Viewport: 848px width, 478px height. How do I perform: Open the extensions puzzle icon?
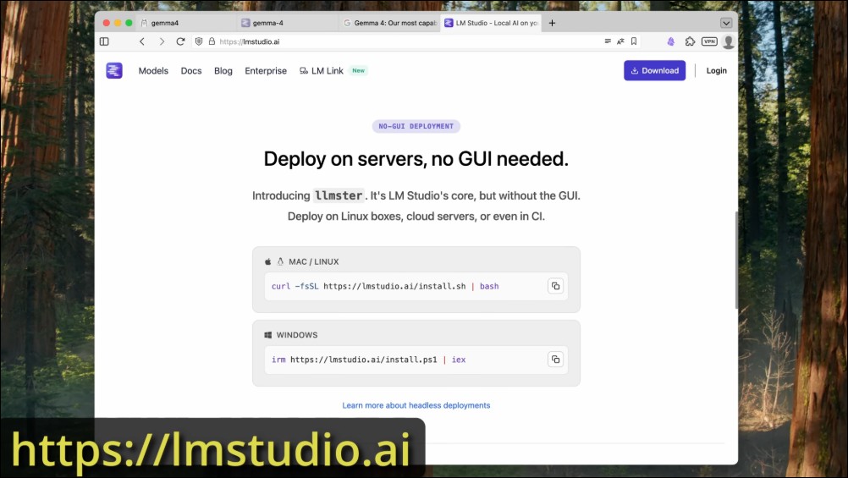[x=690, y=41]
